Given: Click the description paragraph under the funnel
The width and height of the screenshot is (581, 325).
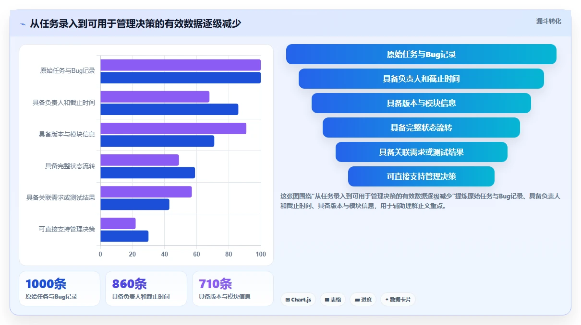Looking at the screenshot, I should (421, 201).
